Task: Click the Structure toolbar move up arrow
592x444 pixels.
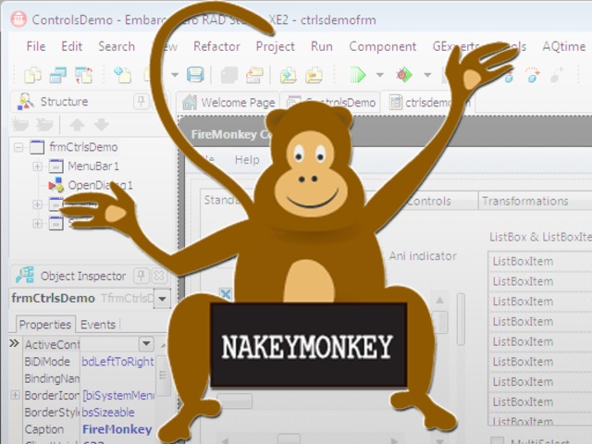Action: click(77, 124)
